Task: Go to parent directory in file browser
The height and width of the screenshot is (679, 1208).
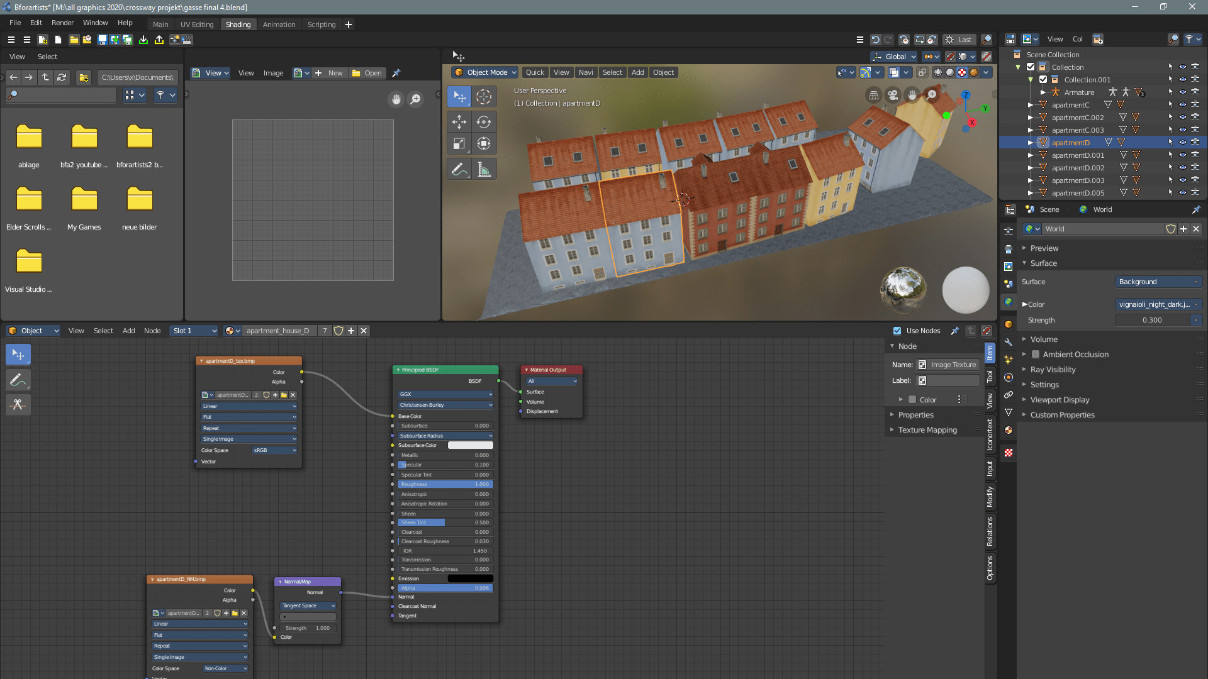Action: click(x=45, y=77)
